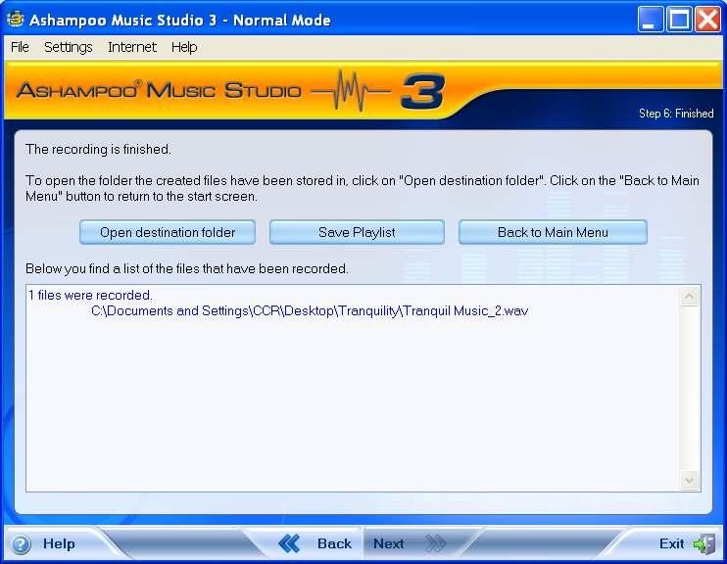
Task: Open the Help menu in menu bar
Action: pyautogui.click(x=184, y=47)
